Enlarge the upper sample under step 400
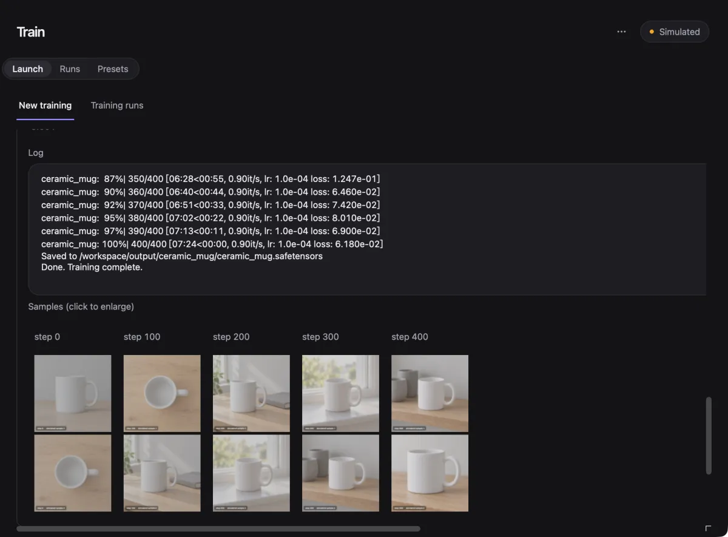 (430, 393)
